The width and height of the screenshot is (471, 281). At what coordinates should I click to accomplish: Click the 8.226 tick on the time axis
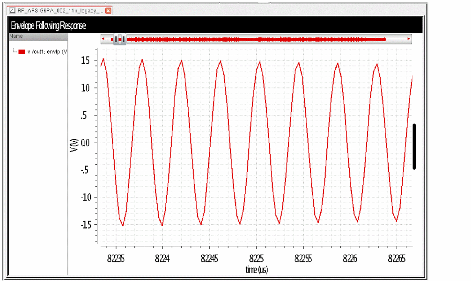pos(350,258)
